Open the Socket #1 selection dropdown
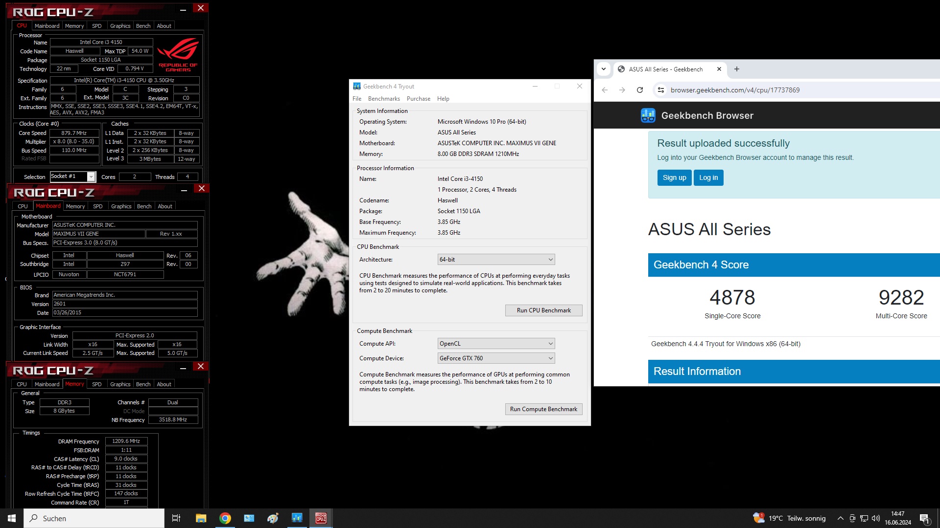 (x=72, y=176)
